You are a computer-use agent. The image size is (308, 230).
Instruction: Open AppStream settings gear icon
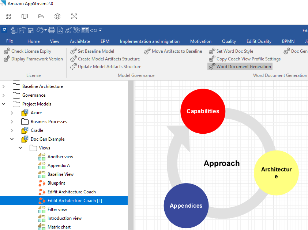click(57, 16)
